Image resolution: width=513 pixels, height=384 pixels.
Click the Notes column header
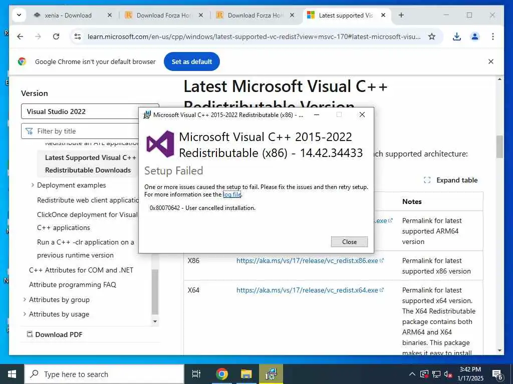coord(412,201)
